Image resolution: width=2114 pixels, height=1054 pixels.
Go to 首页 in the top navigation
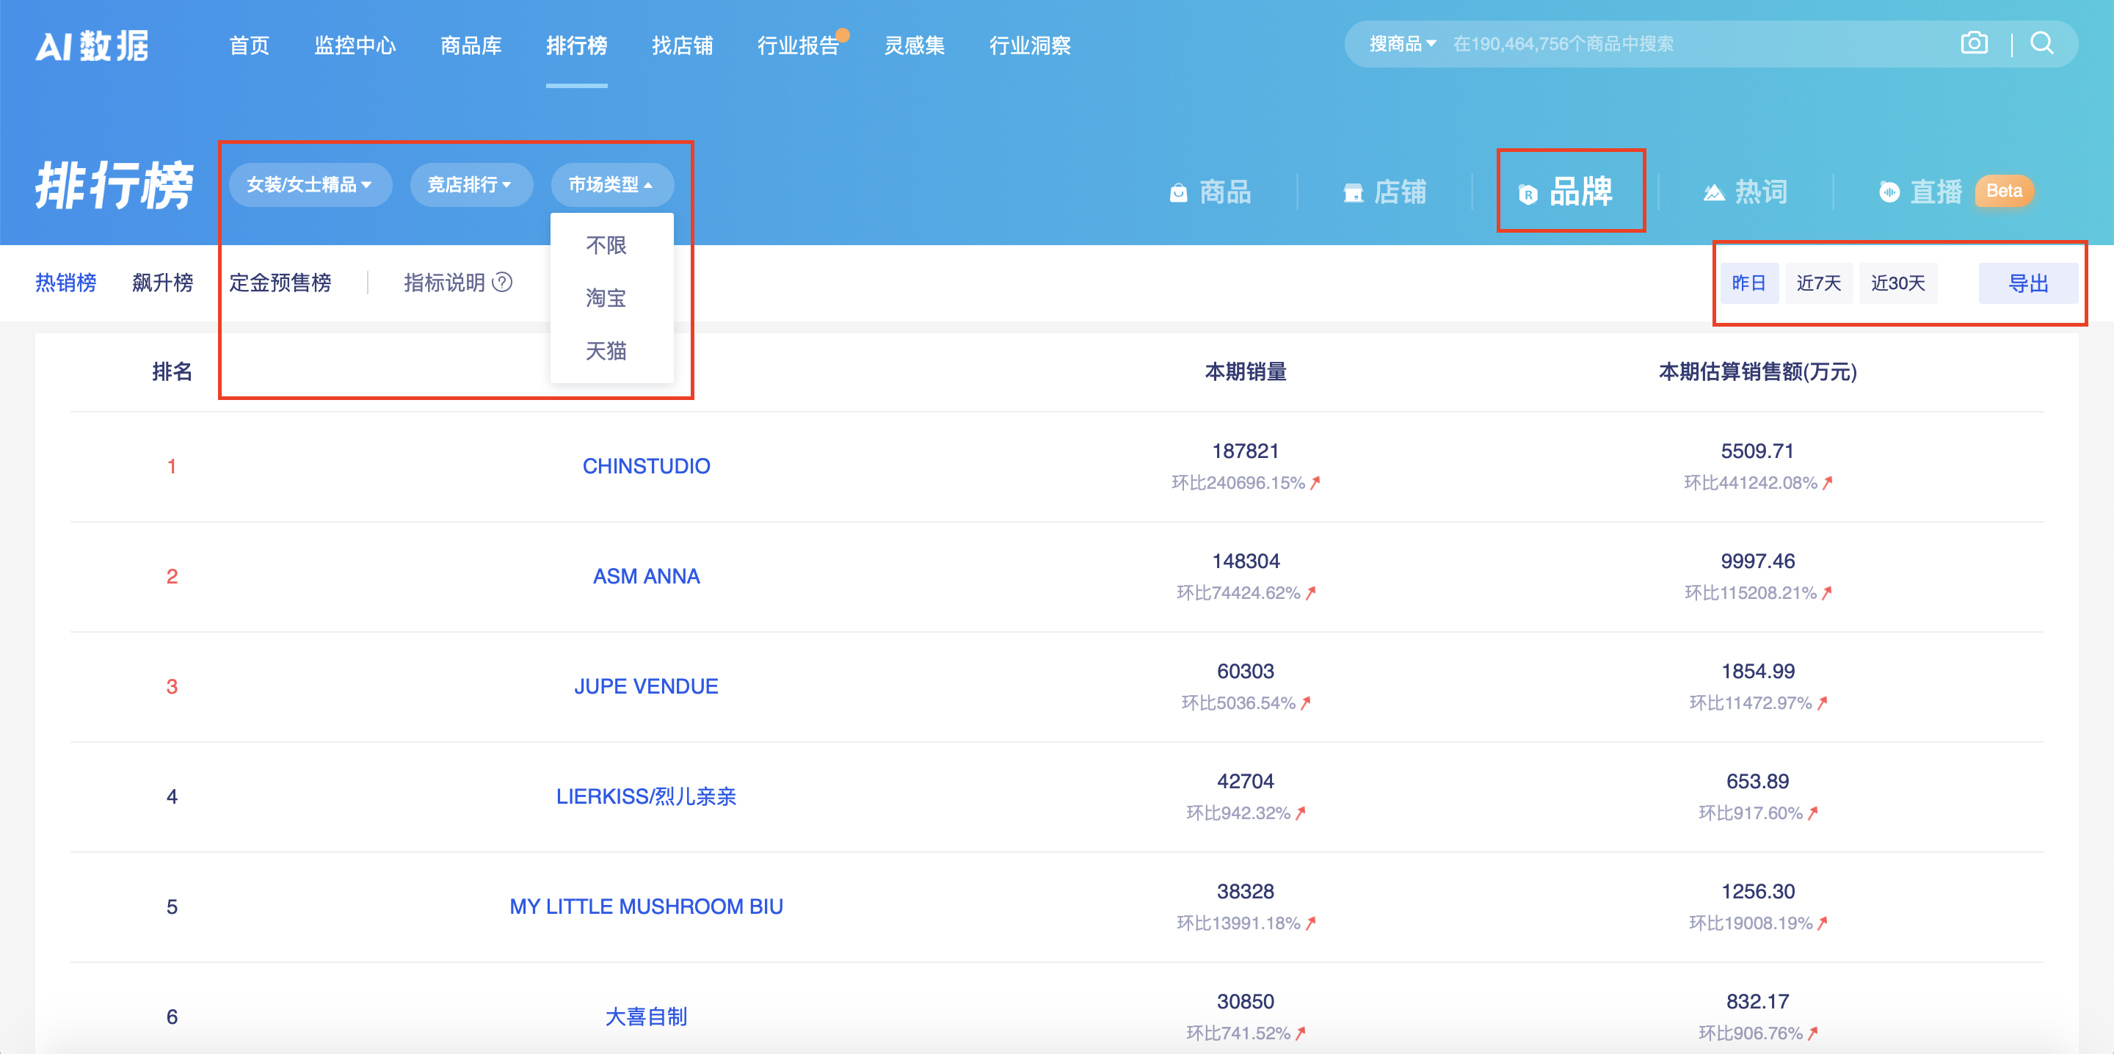[x=250, y=46]
